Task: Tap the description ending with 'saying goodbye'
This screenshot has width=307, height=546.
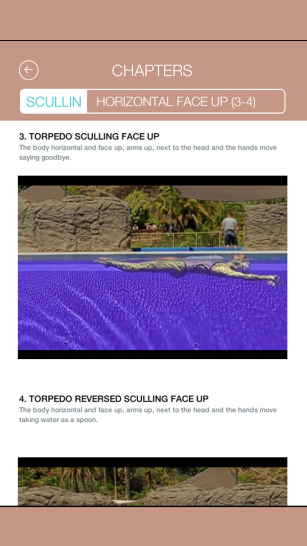Action: pos(148,152)
